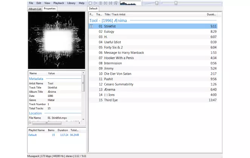Click the Stop playback button
The width and height of the screenshot is (250, 158).
coord(90,3)
